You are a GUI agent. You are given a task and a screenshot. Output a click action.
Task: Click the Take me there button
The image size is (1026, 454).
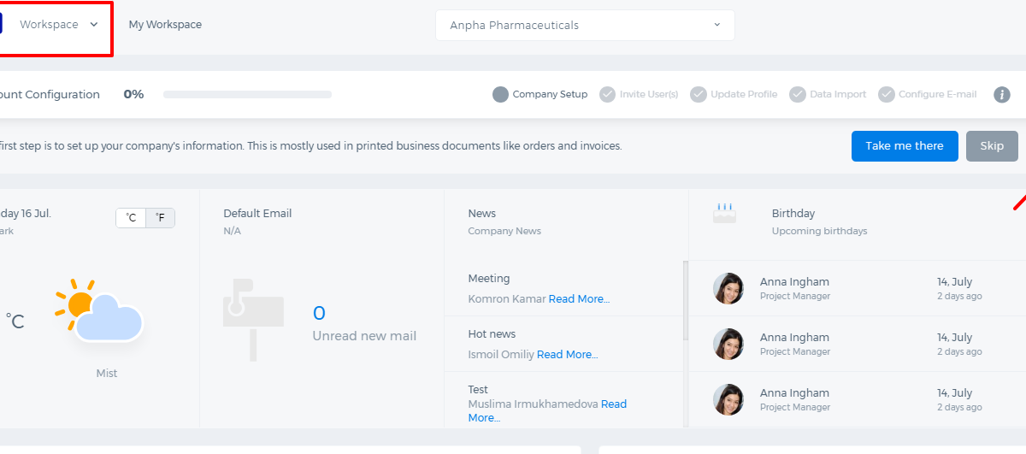[905, 146]
